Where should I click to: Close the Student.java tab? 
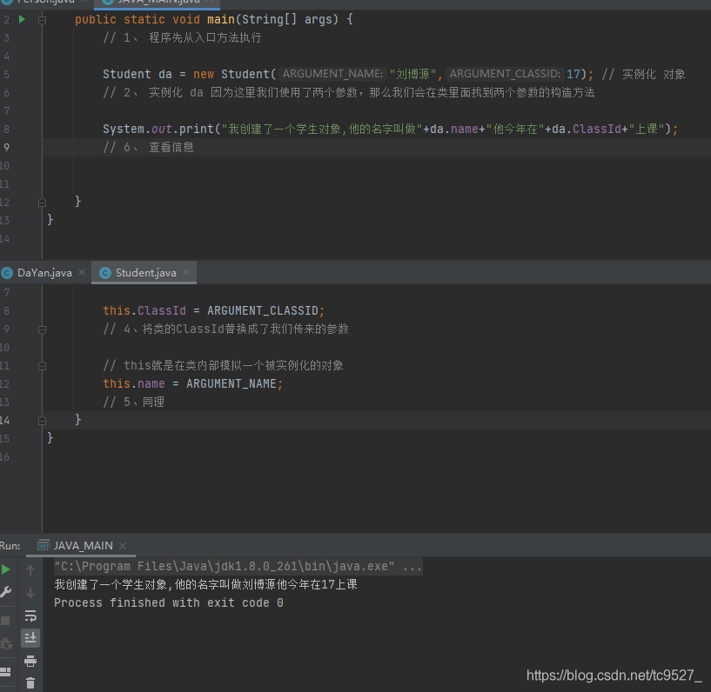point(186,272)
